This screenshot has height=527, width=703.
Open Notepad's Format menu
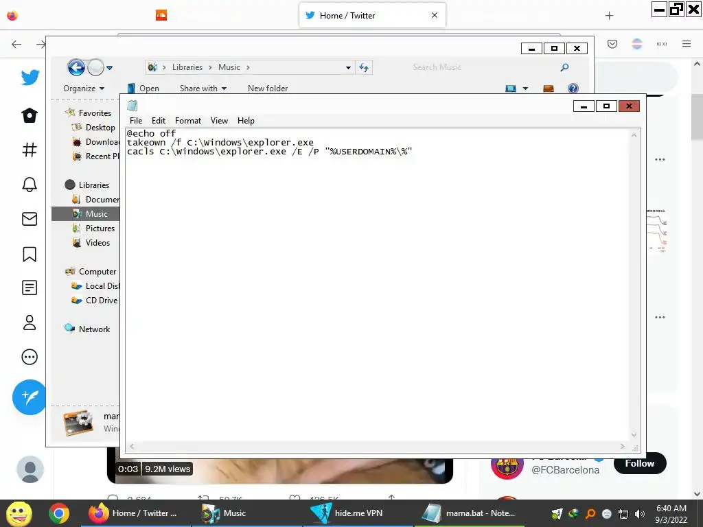pos(188,121)
